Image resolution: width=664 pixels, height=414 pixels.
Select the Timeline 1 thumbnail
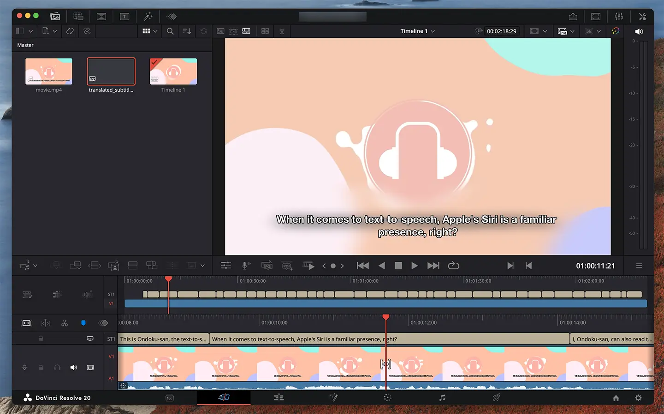click(x=173, y=71)
